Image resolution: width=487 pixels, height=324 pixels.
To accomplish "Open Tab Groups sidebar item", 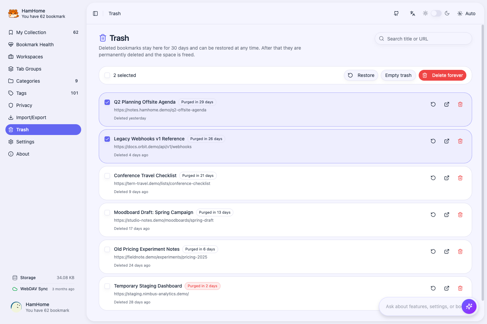I will [x=43, y=69].
